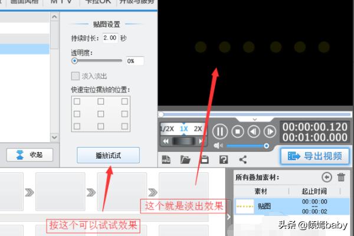This screenshot has height=236, width=354.
Task: Select bottom-center position checkbox
Action: coord(101,126)
